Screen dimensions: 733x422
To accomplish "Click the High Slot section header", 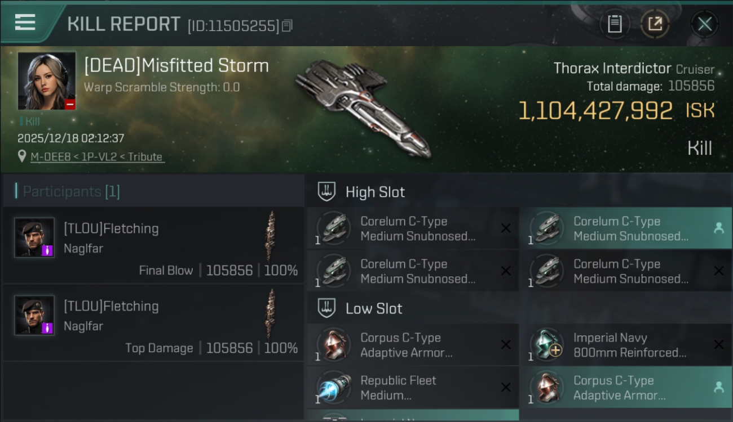I will [375, 192].
